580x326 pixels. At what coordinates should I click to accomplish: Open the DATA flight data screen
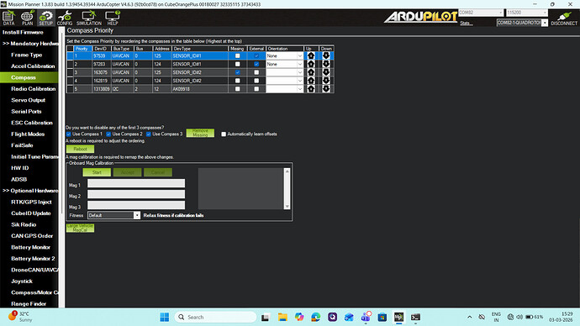point(8,18)
